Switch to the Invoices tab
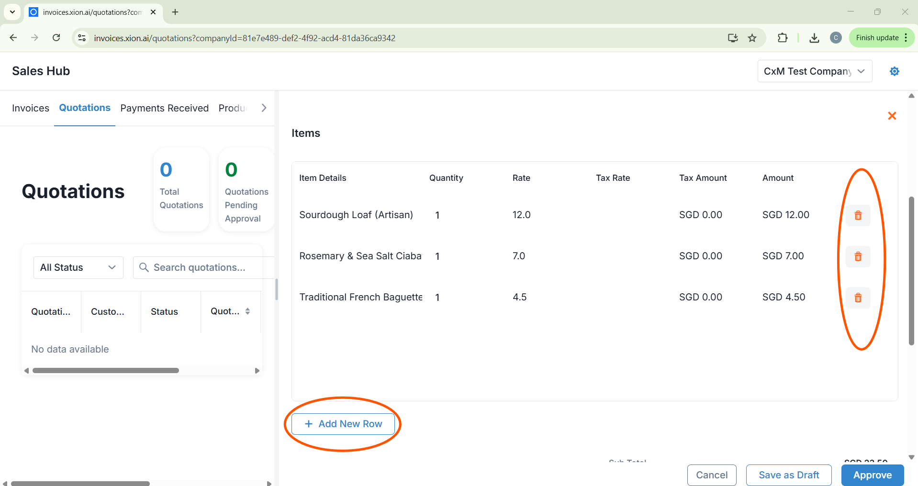The width and height of the screenshot is (918, 486). tap(31, 108)
